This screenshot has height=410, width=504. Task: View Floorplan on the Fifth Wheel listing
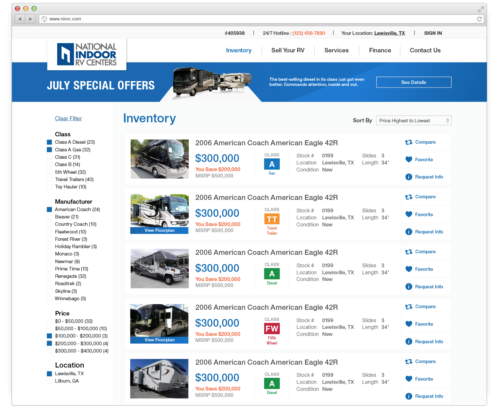(x=159, y=340)
